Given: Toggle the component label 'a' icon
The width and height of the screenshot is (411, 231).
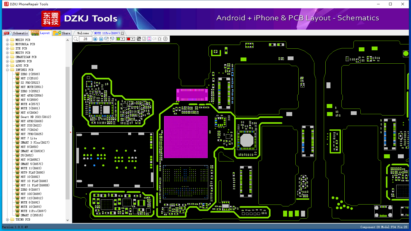Looking at the screenshot, I should [x=144, y=39].
